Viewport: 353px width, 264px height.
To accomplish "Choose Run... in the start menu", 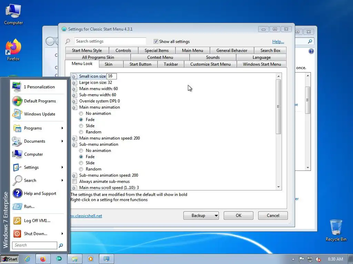I will [x=39, y=207].
